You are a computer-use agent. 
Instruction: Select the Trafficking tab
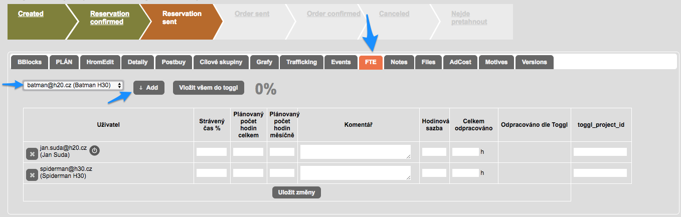pos(301,62)
